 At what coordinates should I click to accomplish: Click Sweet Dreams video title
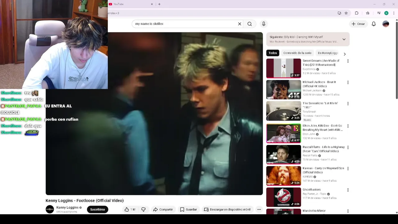pyautogui.click(x=321, y=63)
